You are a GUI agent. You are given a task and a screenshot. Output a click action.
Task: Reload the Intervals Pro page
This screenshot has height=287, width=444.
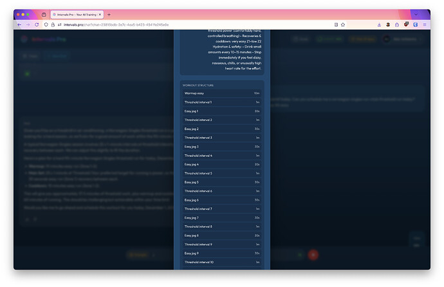(x=37, y=24)
